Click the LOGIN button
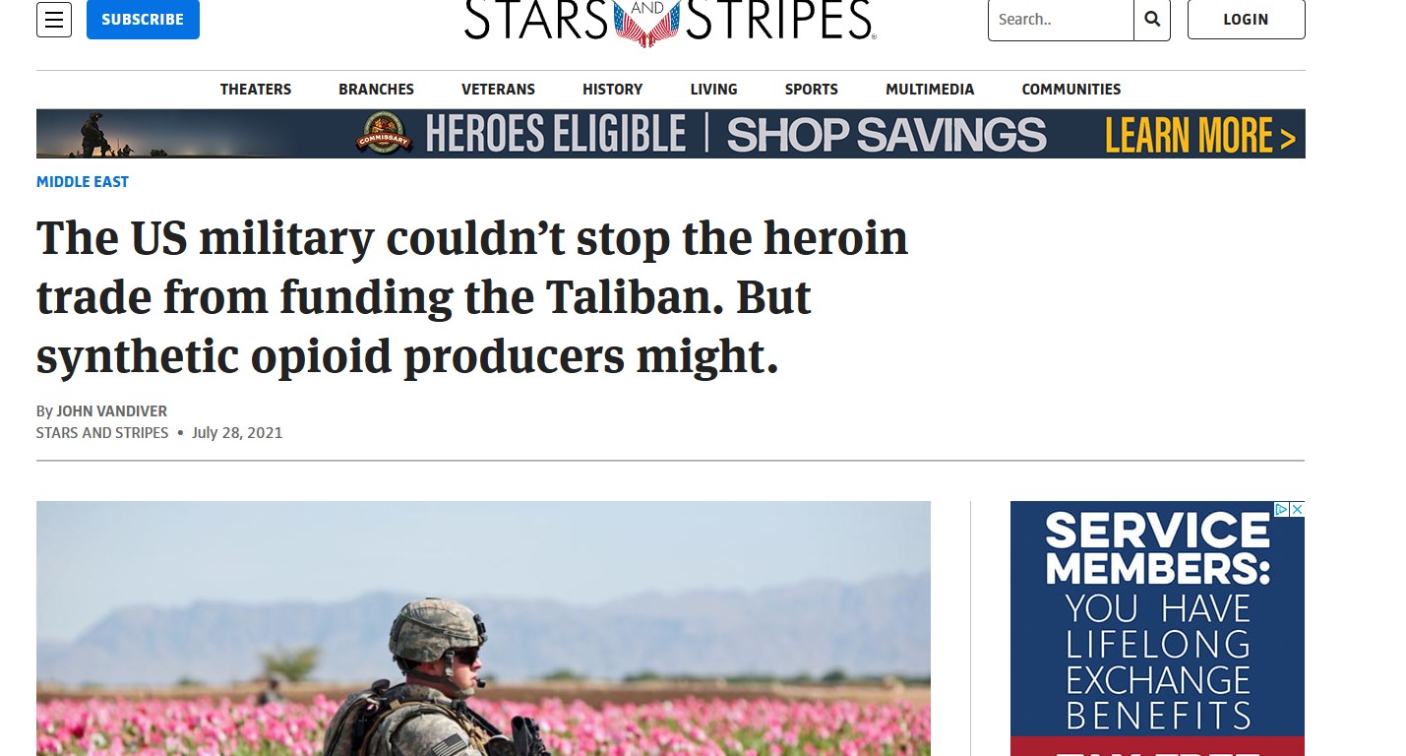The width and height of the screenshot is (1406, 756). (x=1246, y=20)
